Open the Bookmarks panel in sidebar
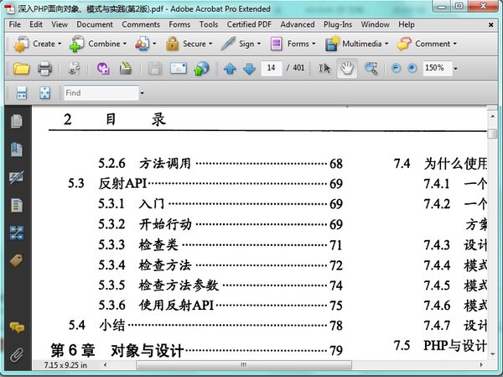This screenshot has height=377, width=503. [x=17, y=149]
